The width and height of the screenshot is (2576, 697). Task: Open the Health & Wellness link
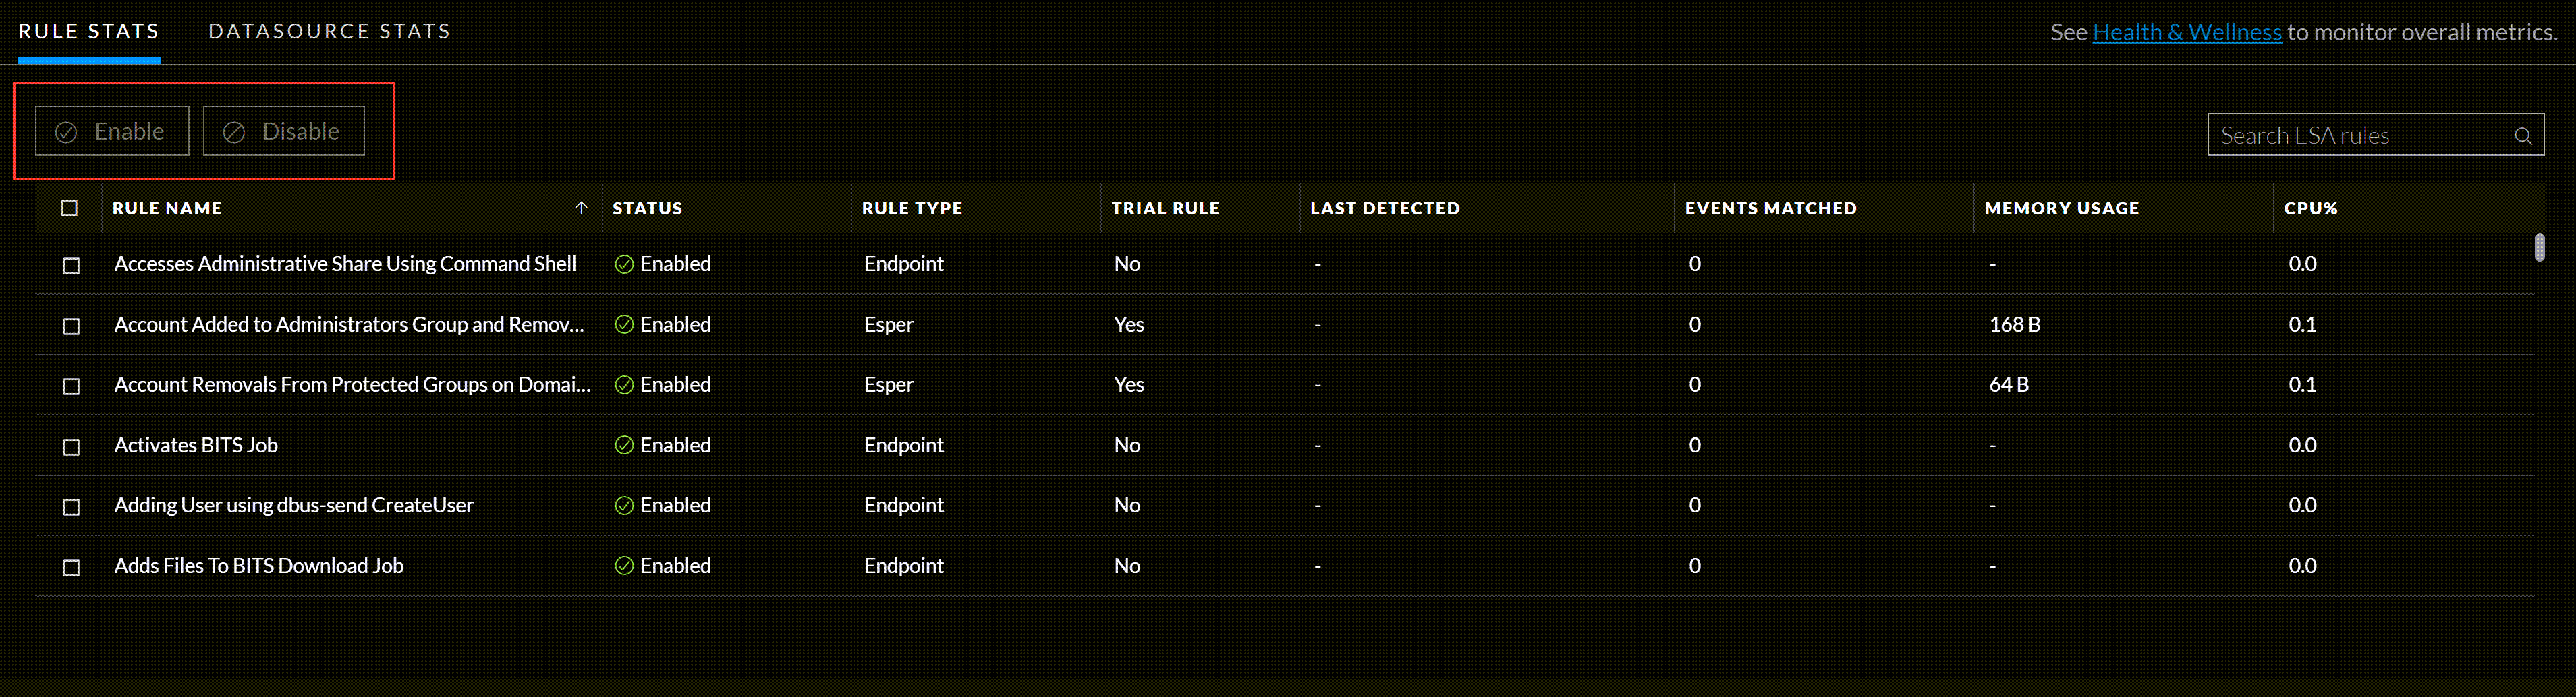(2187, 32)
